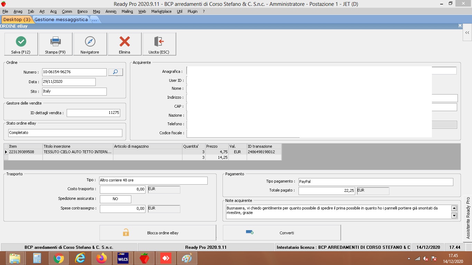Image resolution: width=472 pixels, height=265 pixels.
Task: Click the ID dettagli vendita field
Action: (x=94, y=113)
